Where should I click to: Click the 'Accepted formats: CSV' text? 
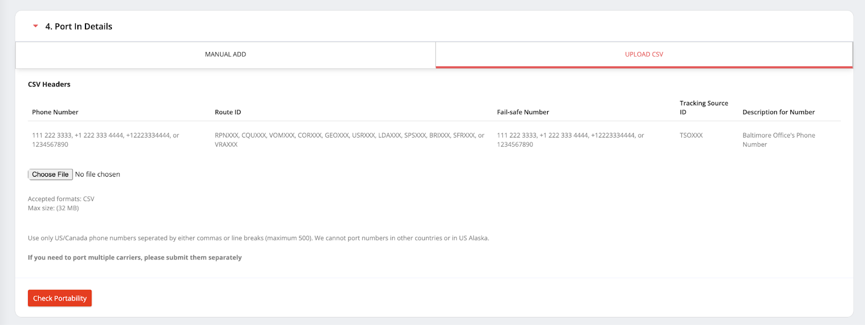61,199
